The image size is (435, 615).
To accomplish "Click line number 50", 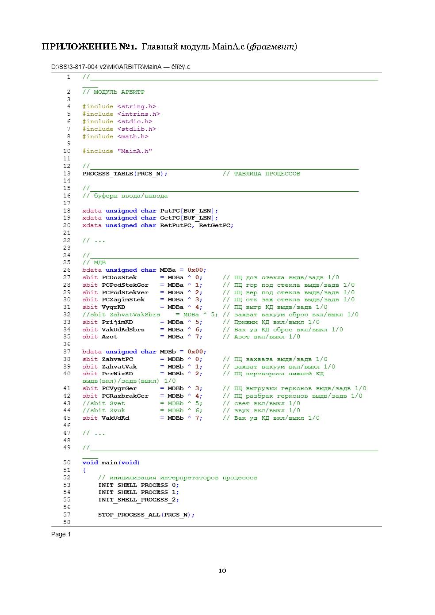I will tap(67, 463).
